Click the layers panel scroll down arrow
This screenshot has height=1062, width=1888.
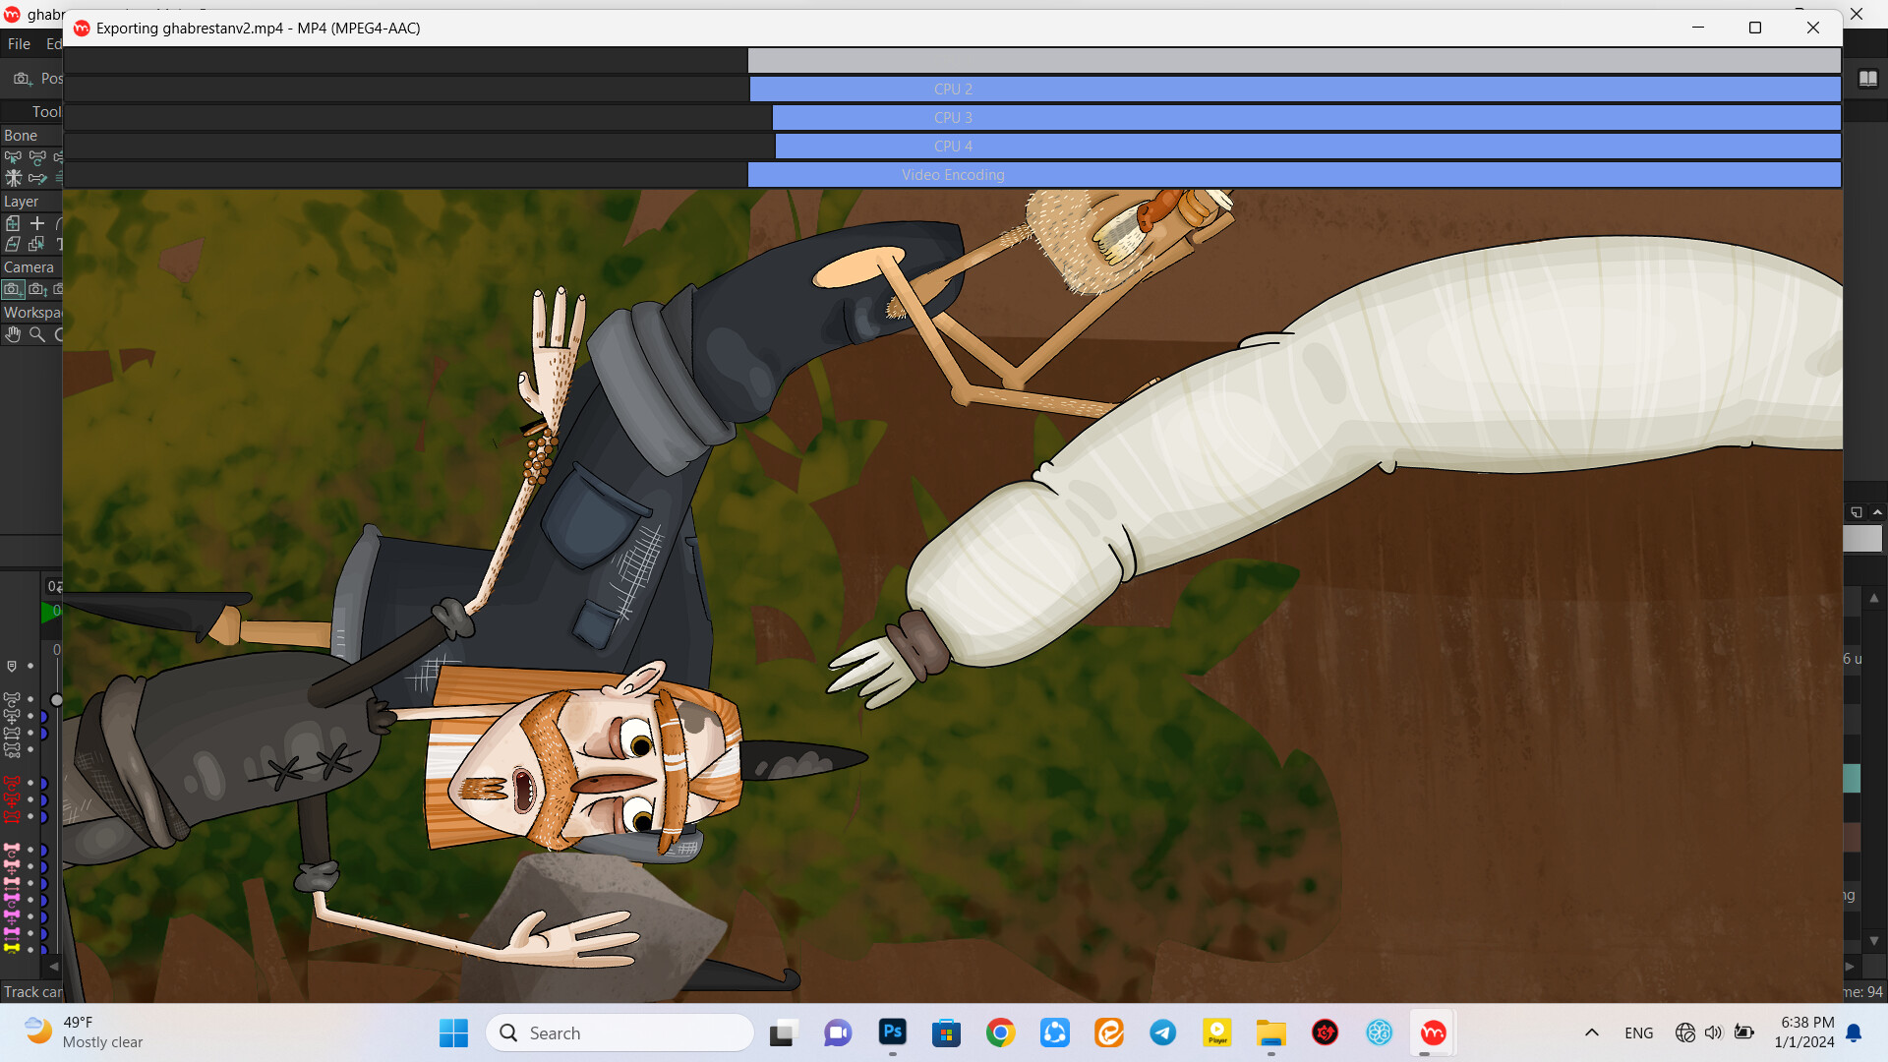[x=1874, y=941]
